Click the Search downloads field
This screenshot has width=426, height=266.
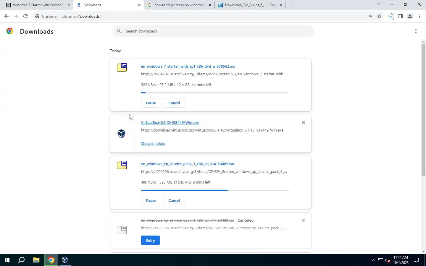tap(213, 31)
